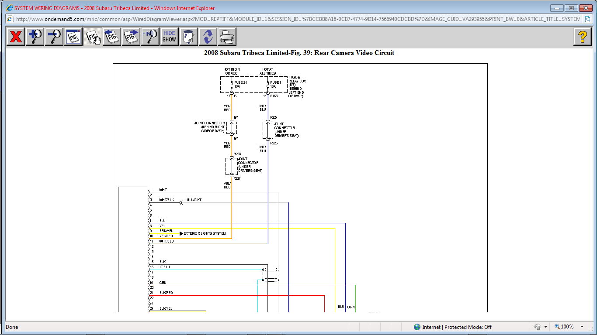
Task: Go to the next figure
Action: coord(131,37)
